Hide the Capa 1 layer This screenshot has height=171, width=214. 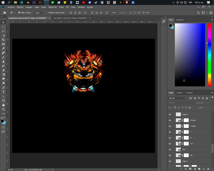(170, 161)
